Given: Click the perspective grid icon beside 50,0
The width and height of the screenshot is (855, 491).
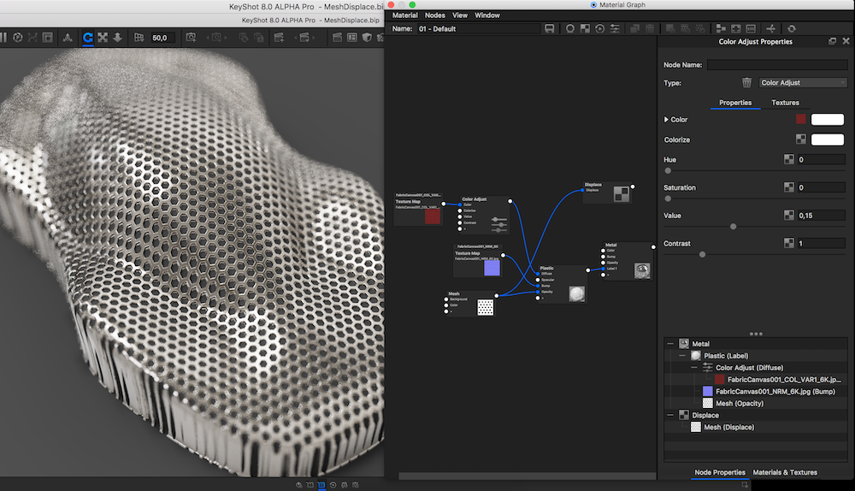Looking at the screenshot, I should tap(139, 38).
